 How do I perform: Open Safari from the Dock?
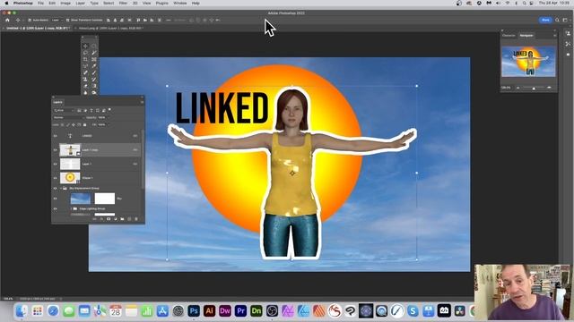tap(53, 311)
